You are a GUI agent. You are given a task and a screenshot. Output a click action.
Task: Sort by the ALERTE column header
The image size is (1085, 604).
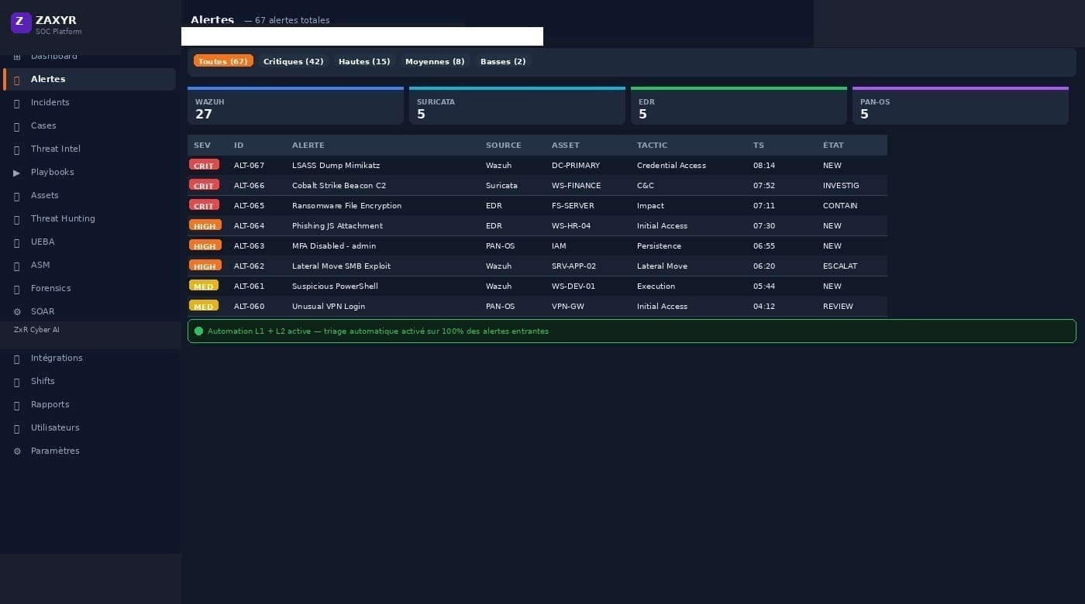coord(308,146)
